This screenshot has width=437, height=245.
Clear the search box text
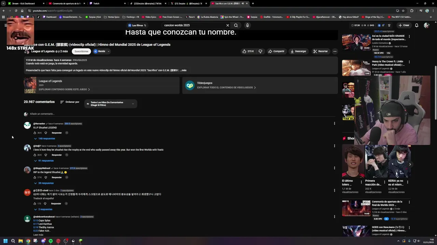coord(227,25)
